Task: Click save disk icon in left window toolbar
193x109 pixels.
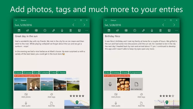Action: pos(79,30)
